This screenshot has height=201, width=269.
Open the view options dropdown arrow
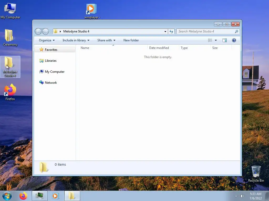(x=216, y=40)
